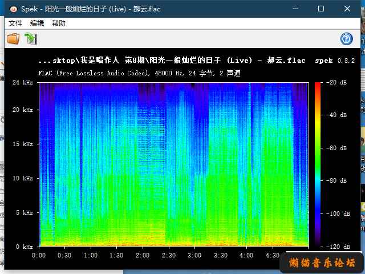The width and height of the screenshot is (365, 274).
Task: Maximize the Spek window
Action: pyautogui.click(x=321, y=9)
